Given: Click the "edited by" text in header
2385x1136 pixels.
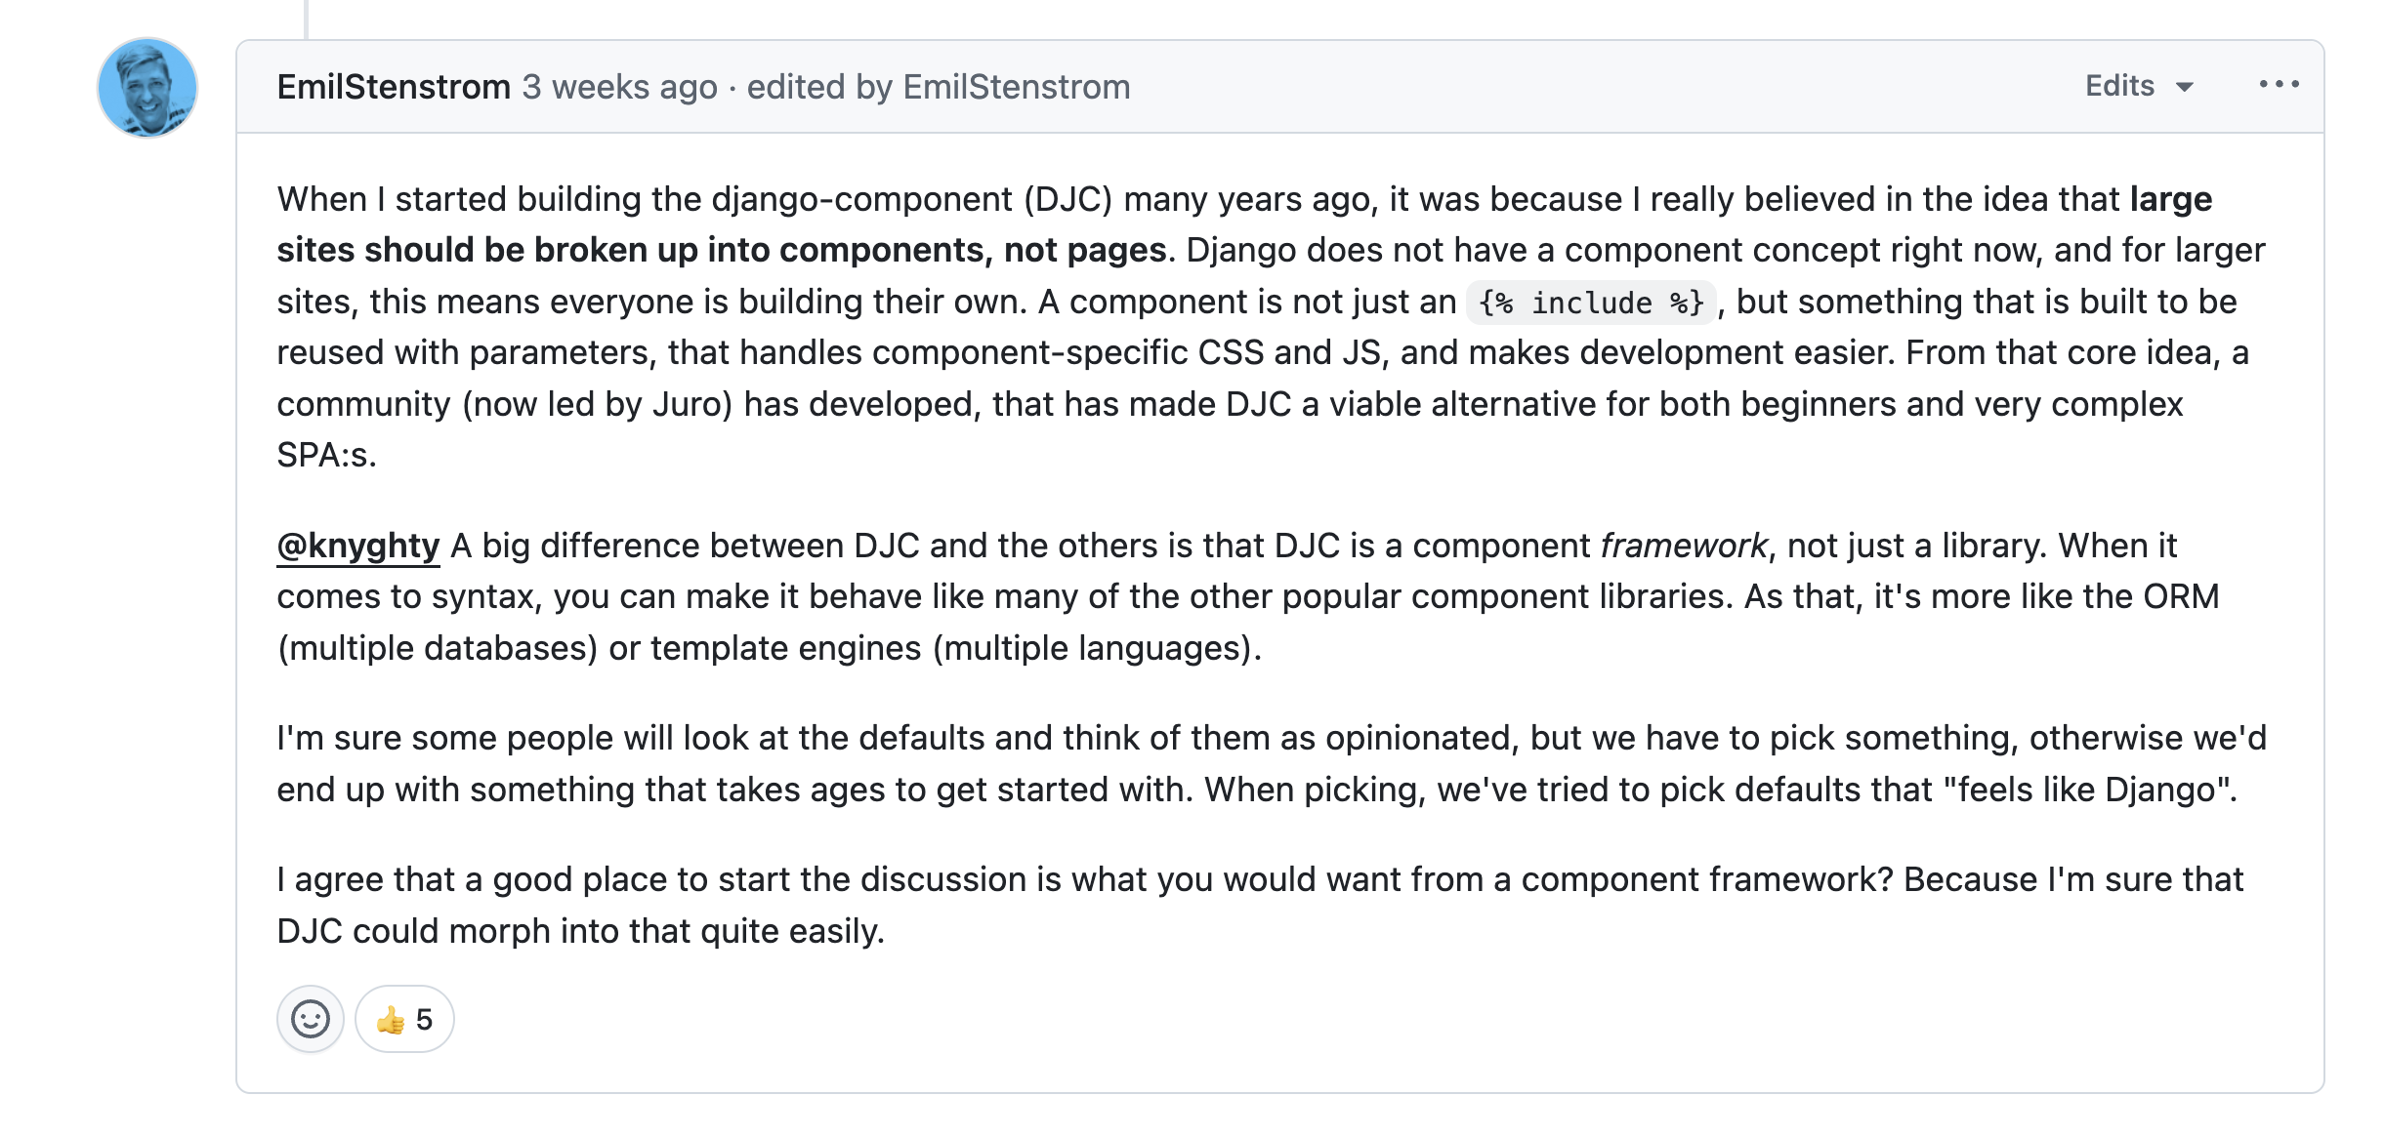Looking at the screenshot, I should click(x=819, y=87).
